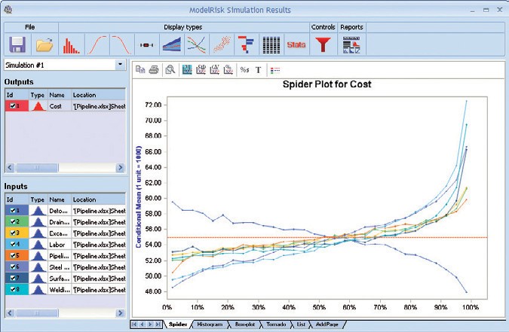This screenshot has height=332, width=509.
Task: Select the Box-plot display type icon
Action: click(146, 44)
